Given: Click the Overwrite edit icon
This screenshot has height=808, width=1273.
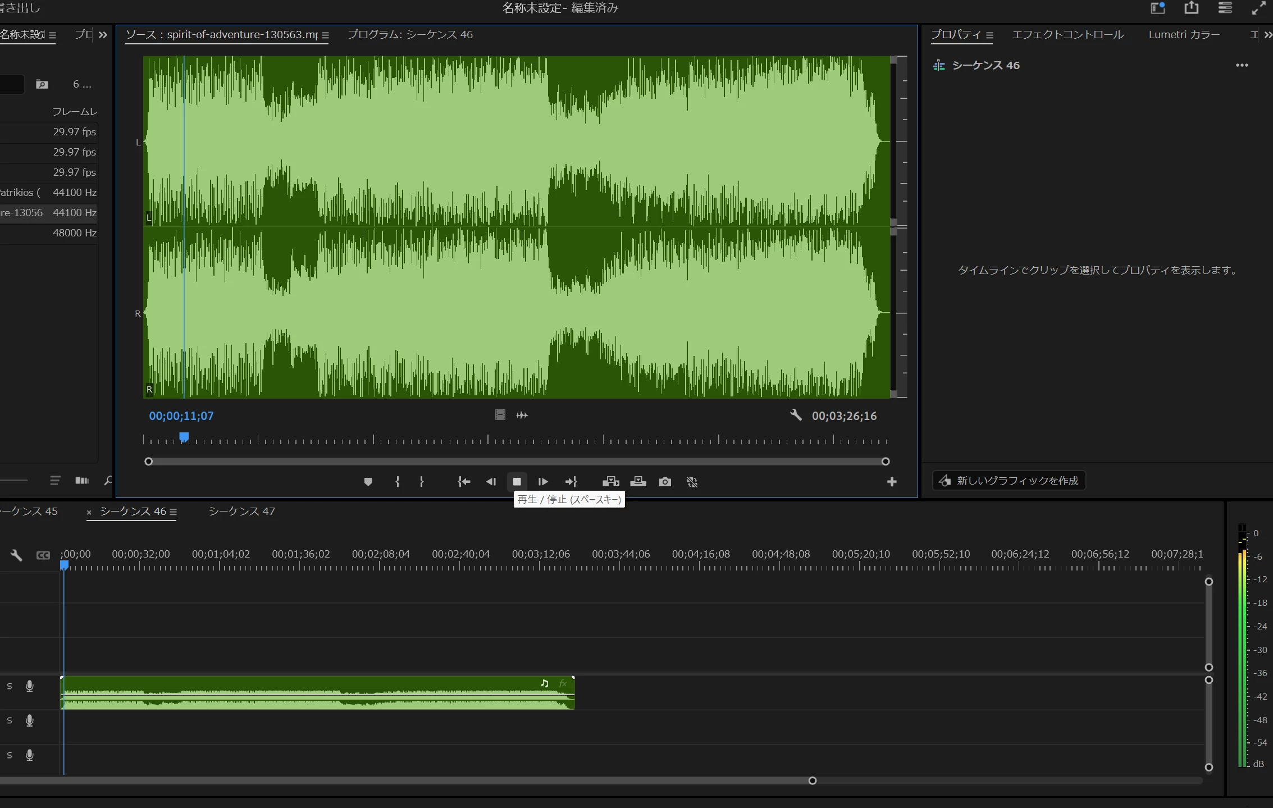Looking at the screenshot, I should tap(638, 482).
